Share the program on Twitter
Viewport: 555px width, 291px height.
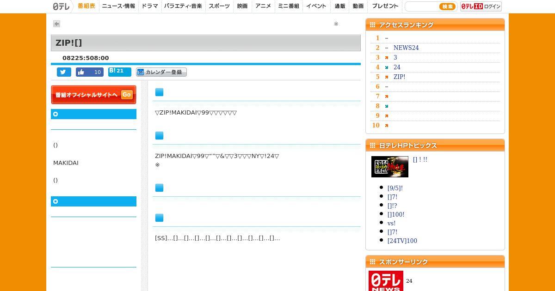[x=64, y=72]
